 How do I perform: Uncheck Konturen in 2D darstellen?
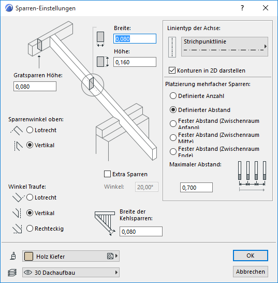[x=172, y=70]
